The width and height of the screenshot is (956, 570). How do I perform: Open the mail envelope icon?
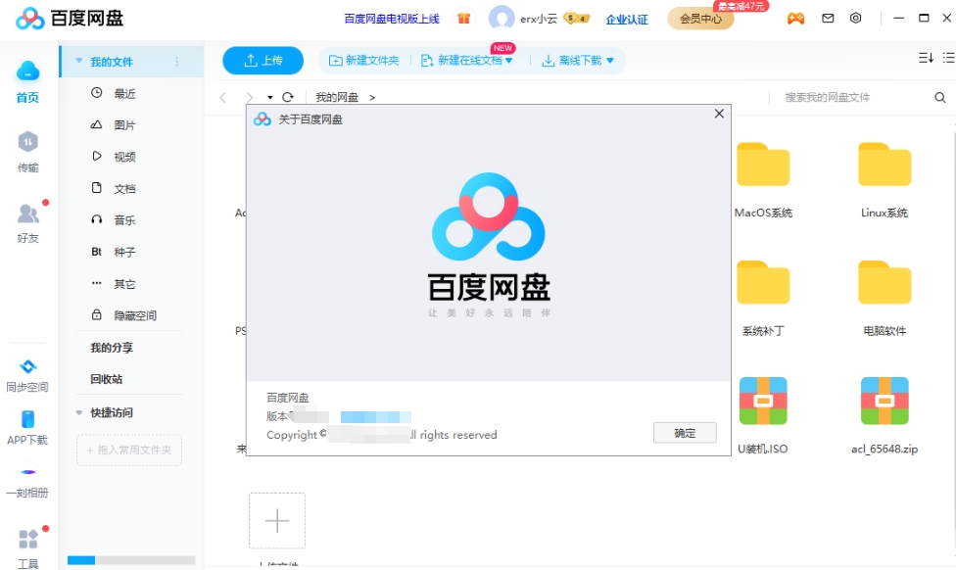coord(828,19)
